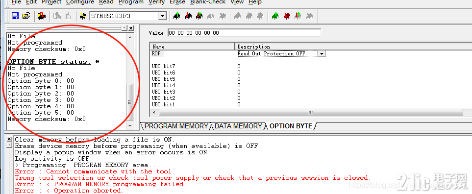The height and width of the screenshot is (194, 472).
Task: Click the status panel scroll down arrow
Action: click(x=130, y=125)
